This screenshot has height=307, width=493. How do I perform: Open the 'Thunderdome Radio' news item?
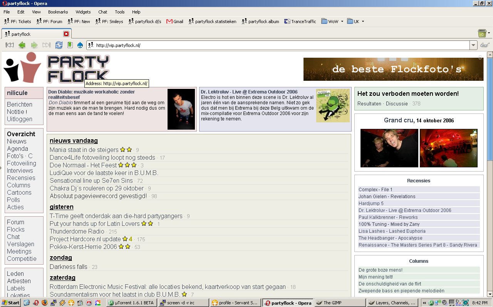pos(77,231)
